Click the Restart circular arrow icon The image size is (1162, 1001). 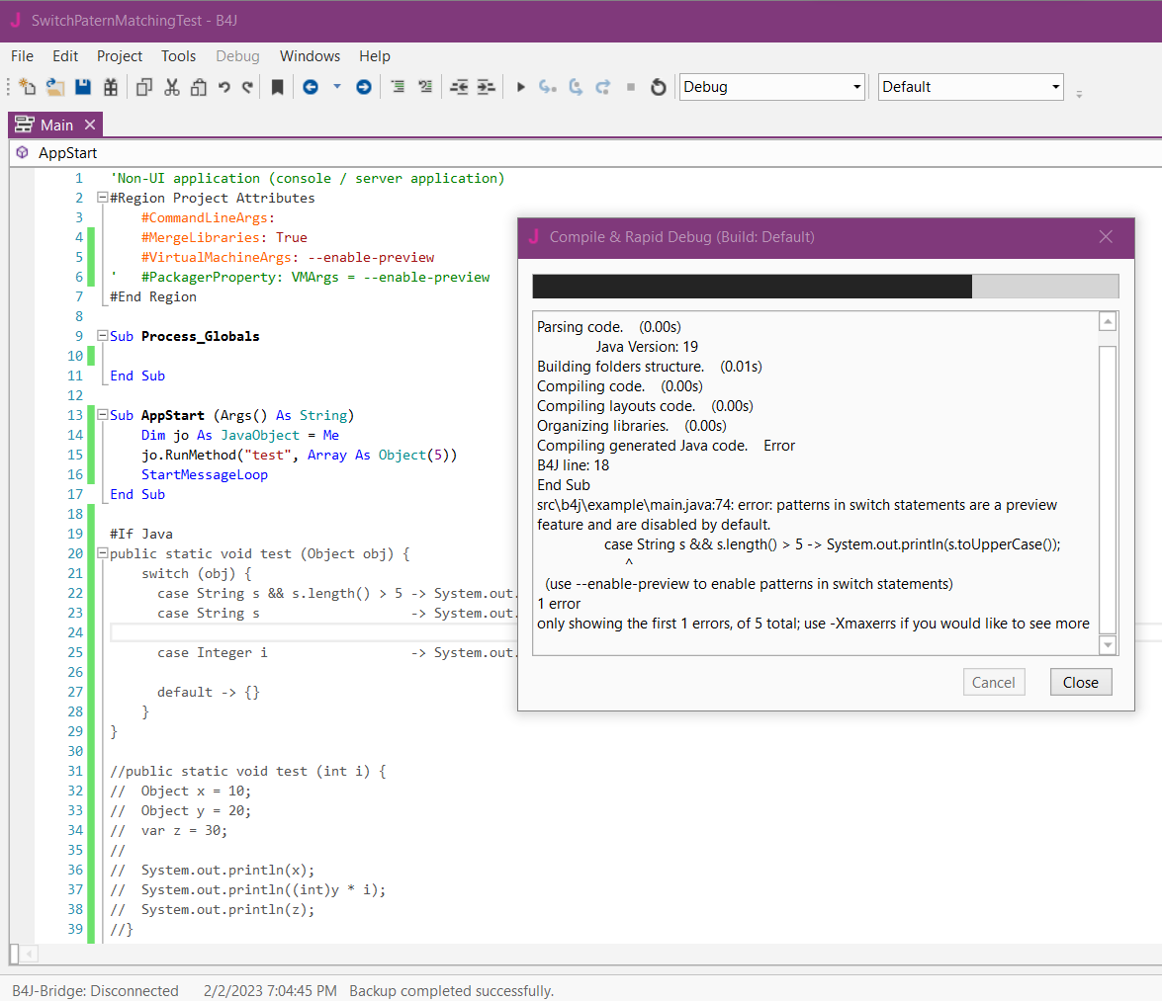point(658,87)
